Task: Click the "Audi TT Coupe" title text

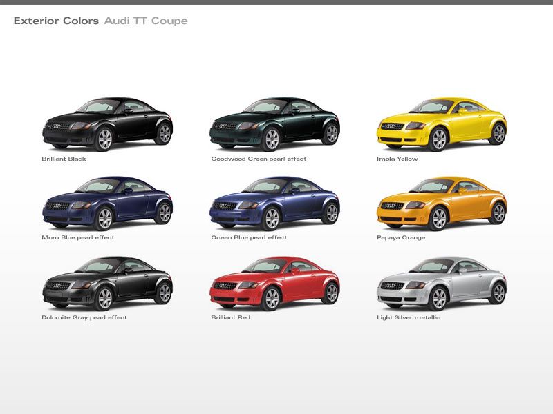Action: (146, 21)
